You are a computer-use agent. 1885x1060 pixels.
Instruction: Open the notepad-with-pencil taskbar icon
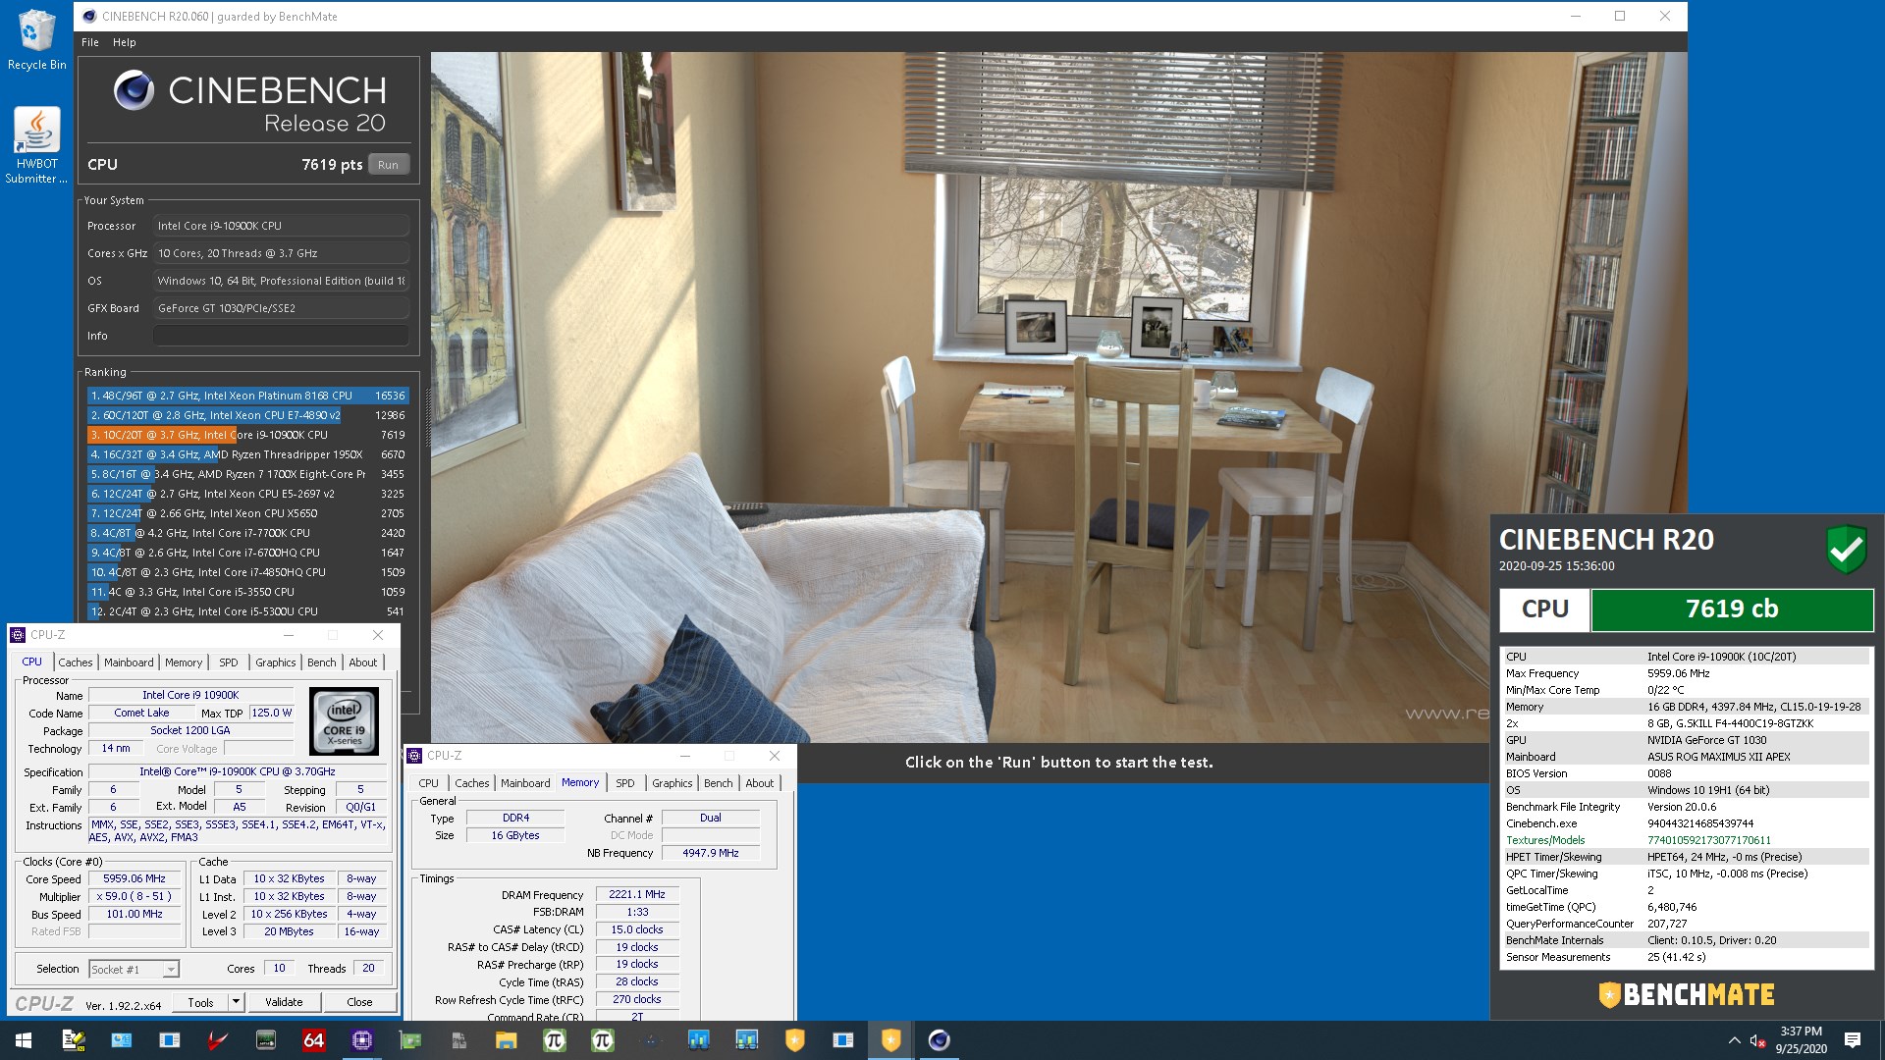(73, 1040)
